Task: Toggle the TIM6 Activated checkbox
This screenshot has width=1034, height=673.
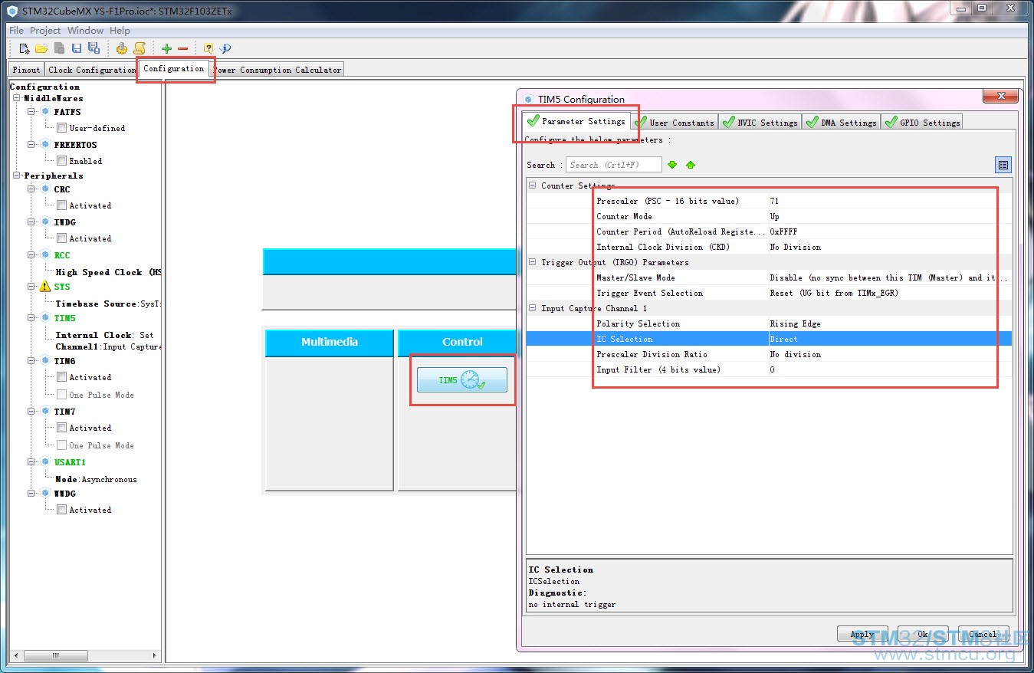Action: [x=61, y=377]
